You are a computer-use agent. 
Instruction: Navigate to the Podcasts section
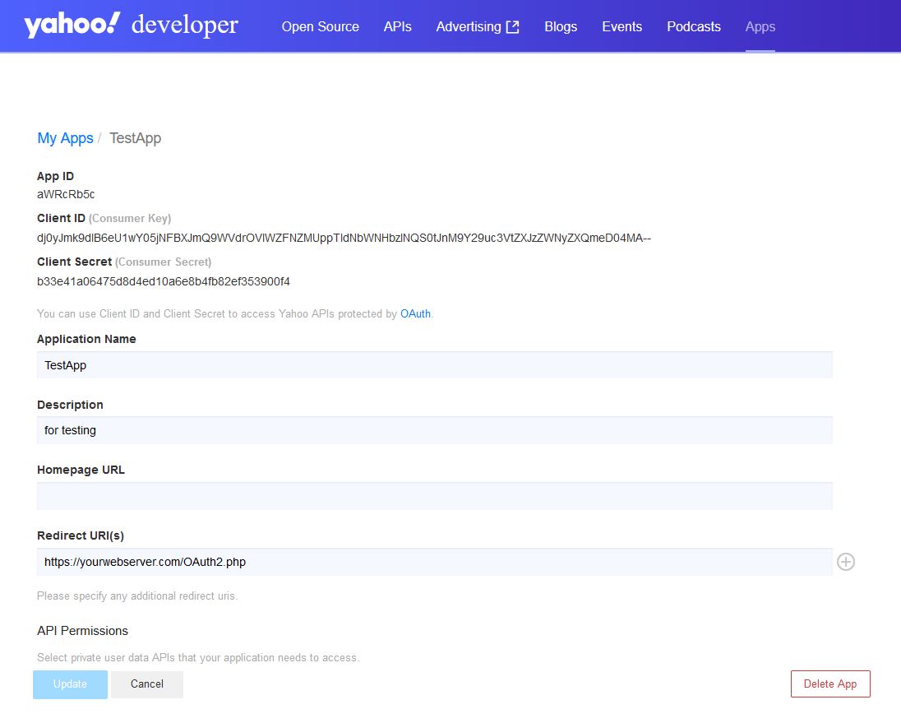pyautogui.click(x=693, y=26)
